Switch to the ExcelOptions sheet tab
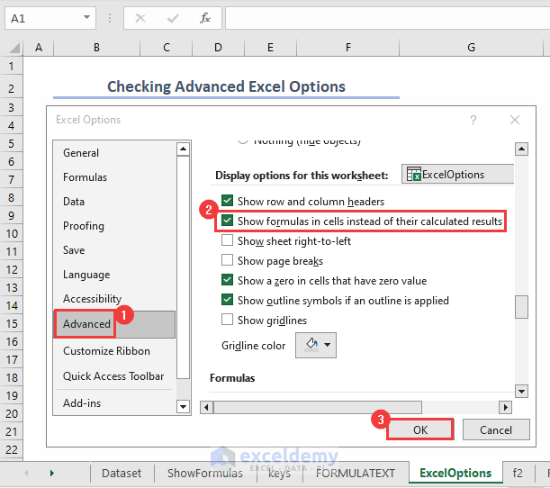 pos(455,474)
